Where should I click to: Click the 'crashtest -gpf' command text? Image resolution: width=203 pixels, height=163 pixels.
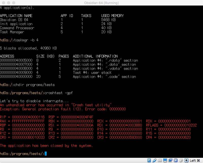click(x=59, y=93)
